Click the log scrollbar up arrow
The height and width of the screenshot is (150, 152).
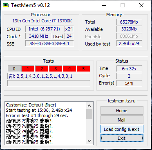tap(89, 106)
